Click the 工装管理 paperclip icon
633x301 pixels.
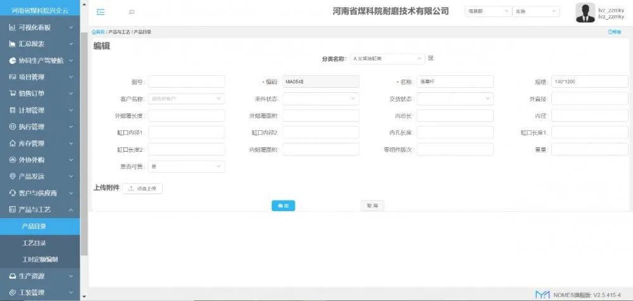12,293
